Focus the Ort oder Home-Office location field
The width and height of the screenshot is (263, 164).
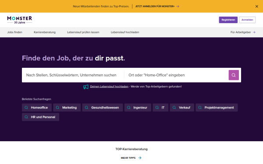[x=177, y=75]
